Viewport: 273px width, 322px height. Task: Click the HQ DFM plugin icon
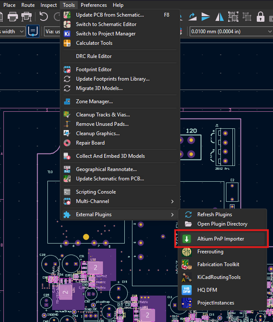[x=187, y=290]
